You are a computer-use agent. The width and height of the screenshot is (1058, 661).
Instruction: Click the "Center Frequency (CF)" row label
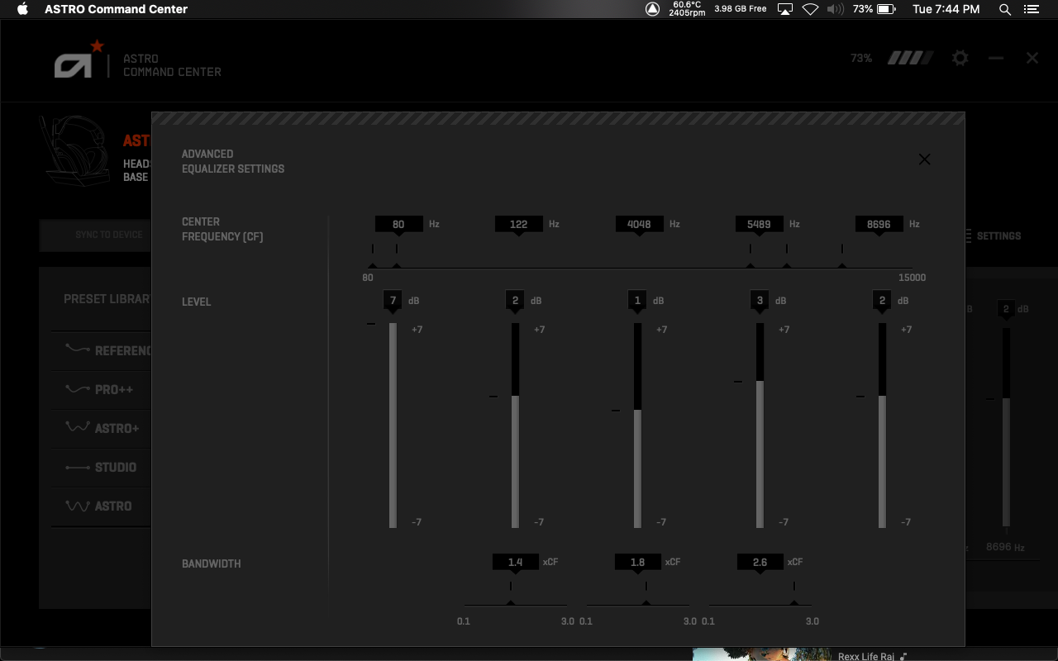(222, 229)
